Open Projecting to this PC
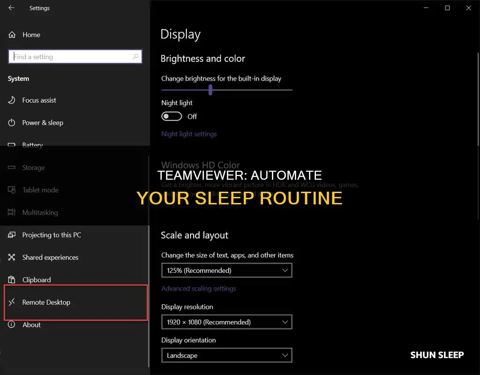Screen dimensions: 480x375 (x=52, y=235)
